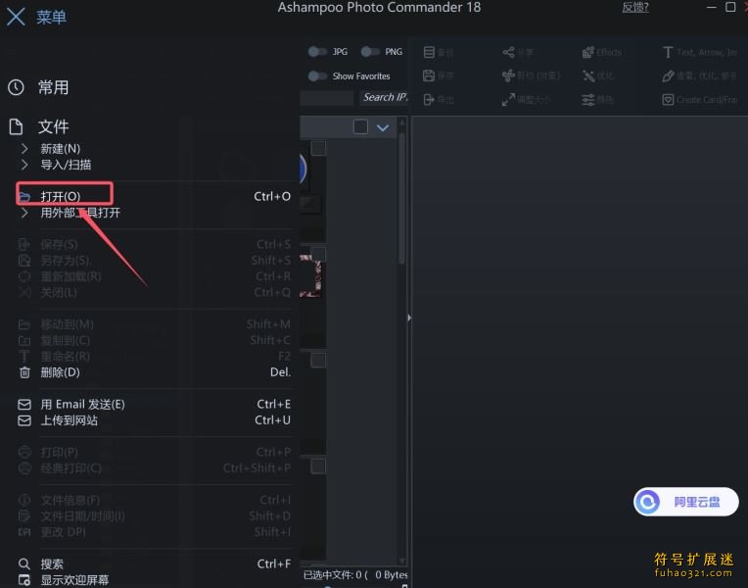Click the resize arrows icon
Viewport: 748px width, 588px height.
tap(508, 99)
